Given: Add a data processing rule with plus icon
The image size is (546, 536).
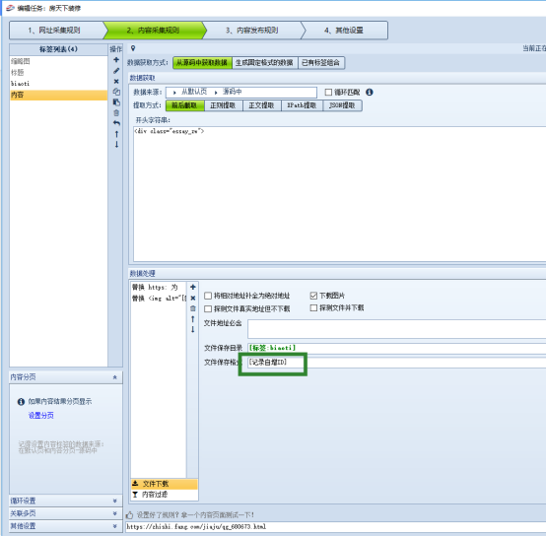Looking at the screenshot, I should point(193,287).
